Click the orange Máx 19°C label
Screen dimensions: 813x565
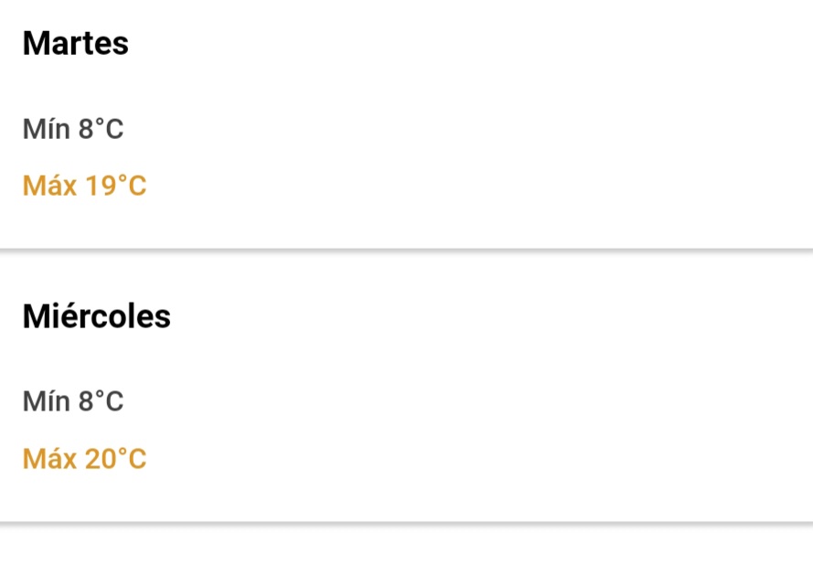click(x=84, y=186)
